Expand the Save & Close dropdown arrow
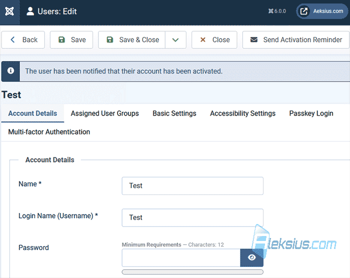The image size is (350, 278). click(x=175, y=39)
